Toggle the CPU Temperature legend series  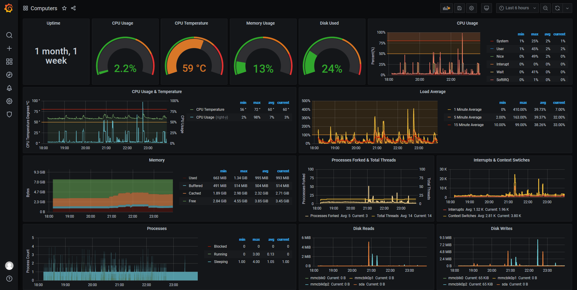point(210,110)
